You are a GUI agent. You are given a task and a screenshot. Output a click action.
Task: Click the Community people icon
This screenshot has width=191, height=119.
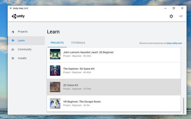click(x=13, y=49)
